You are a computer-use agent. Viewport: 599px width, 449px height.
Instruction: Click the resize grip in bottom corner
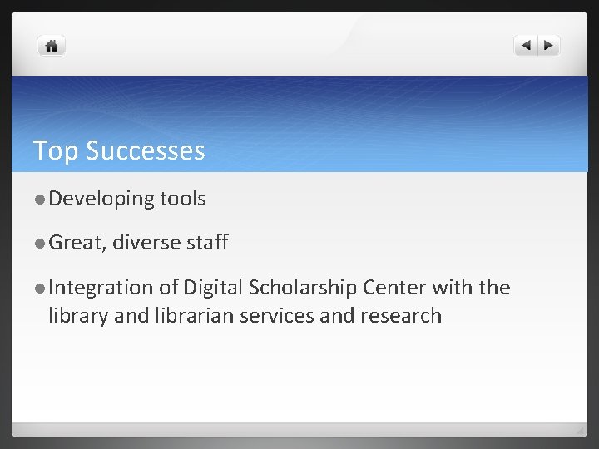[x=580, y=430]
